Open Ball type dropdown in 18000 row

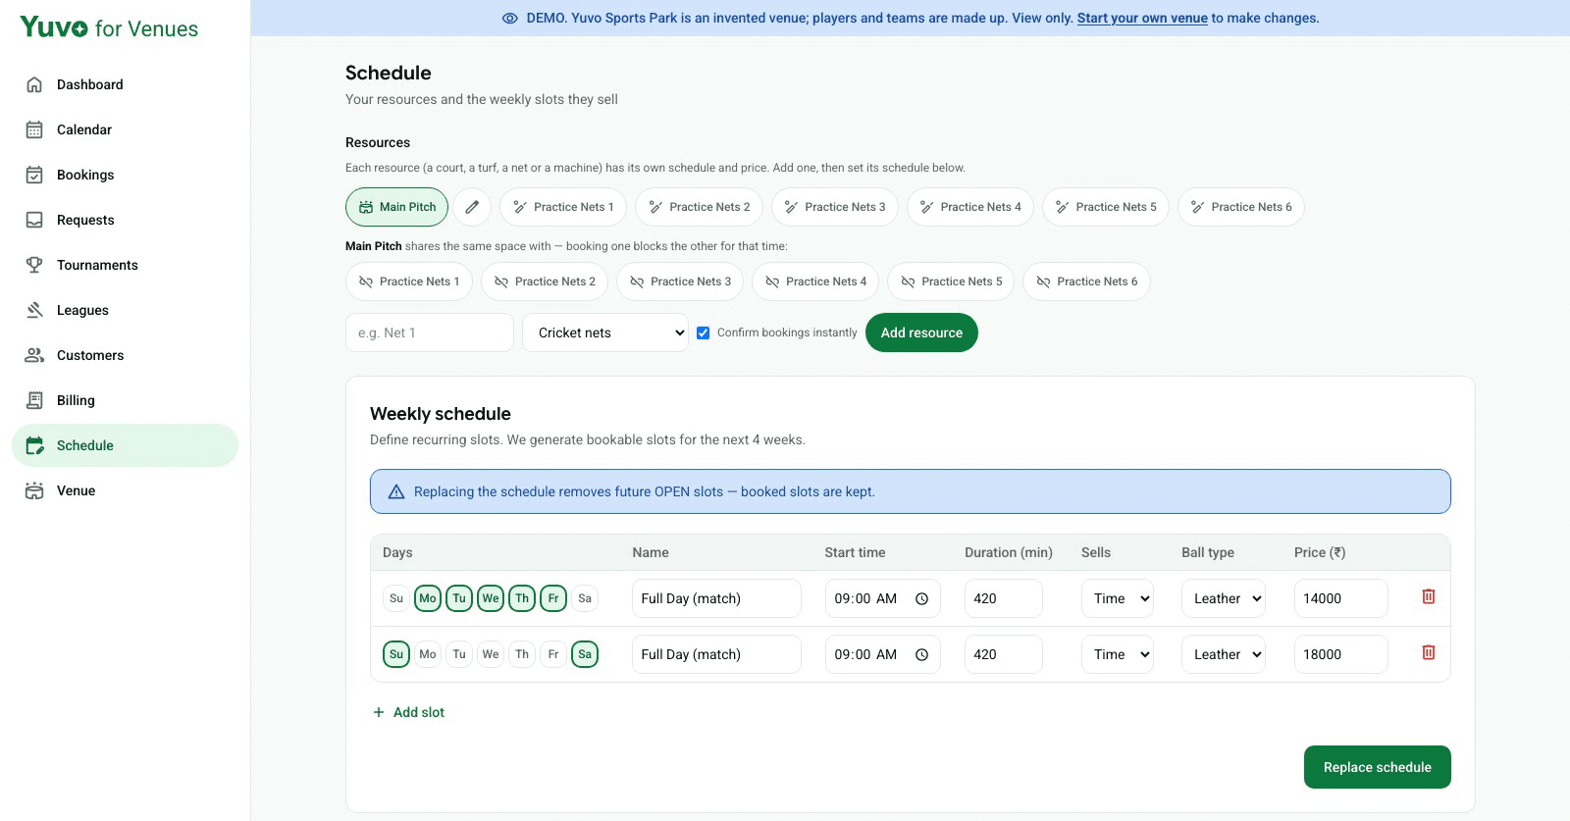(x=1223, y=654)
